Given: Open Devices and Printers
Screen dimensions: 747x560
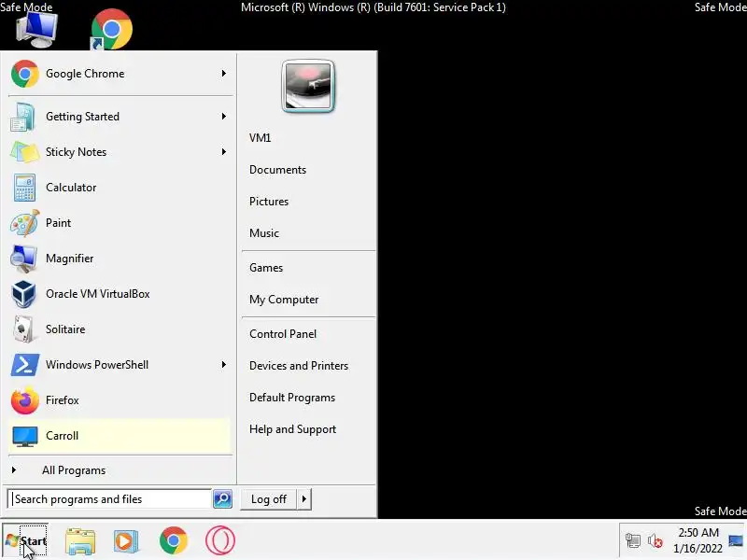Looking at the screenshot, I should (299, 366).
